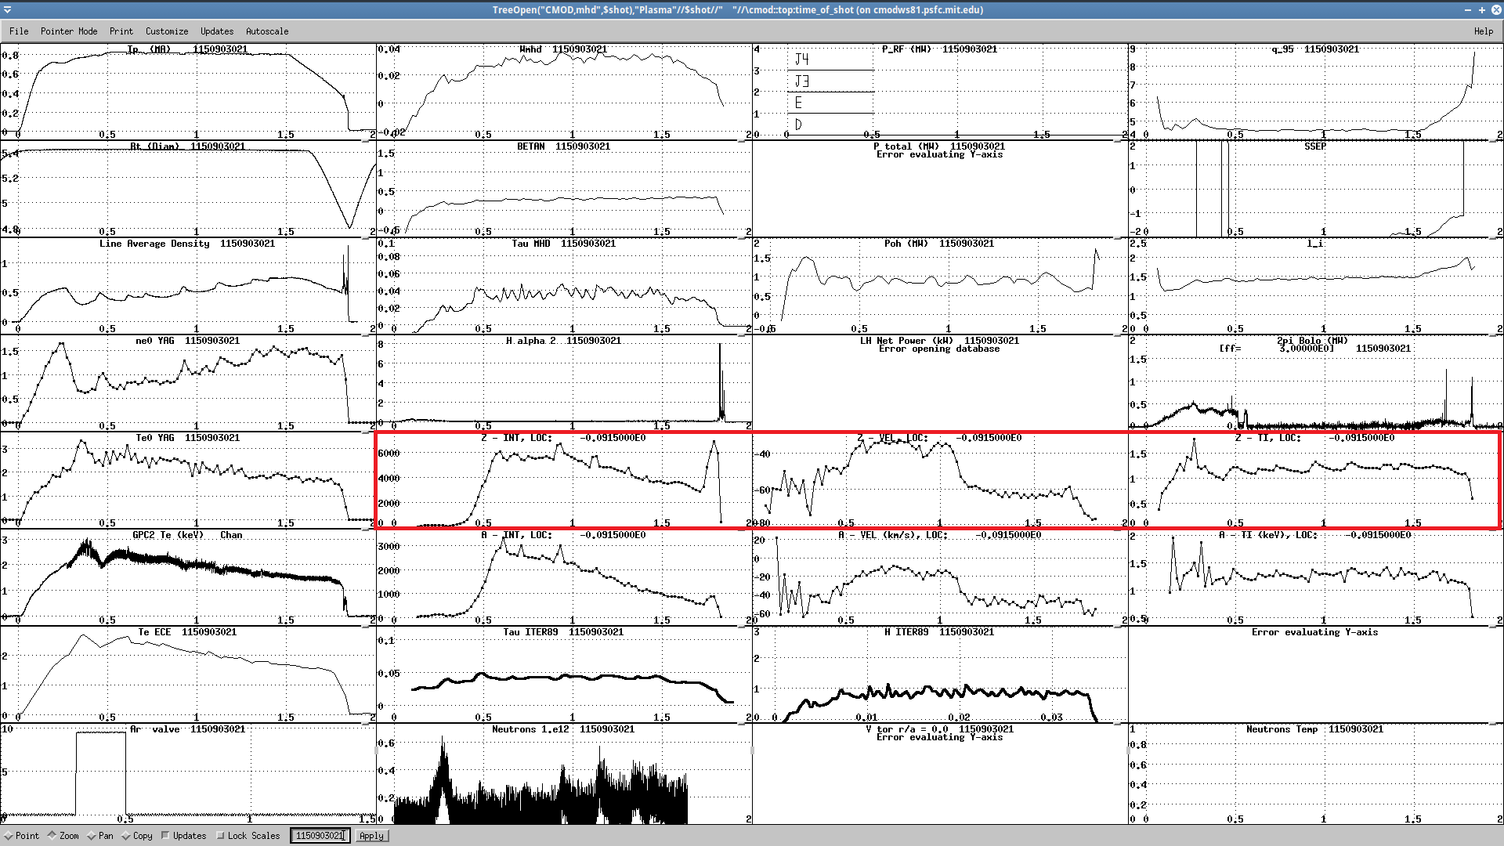The width and height of the screenshot is (1504, 846).
Task: Open the Autoscale menu
Action: tap(267, 31)
